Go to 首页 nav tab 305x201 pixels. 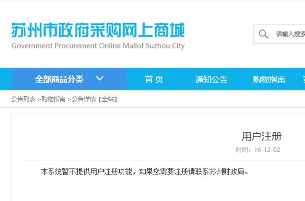click(154, 79)
